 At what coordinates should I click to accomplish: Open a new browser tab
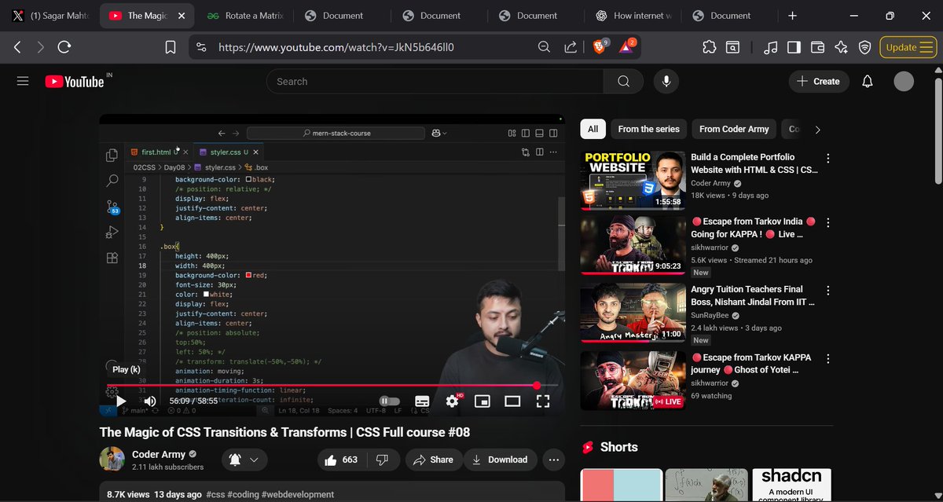pyautogui.click(x=792, y=16)
